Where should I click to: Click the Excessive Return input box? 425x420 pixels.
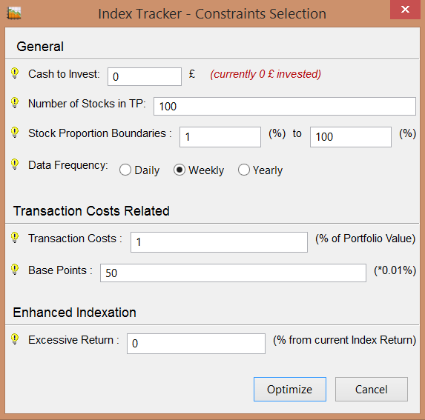click(196, 344)
